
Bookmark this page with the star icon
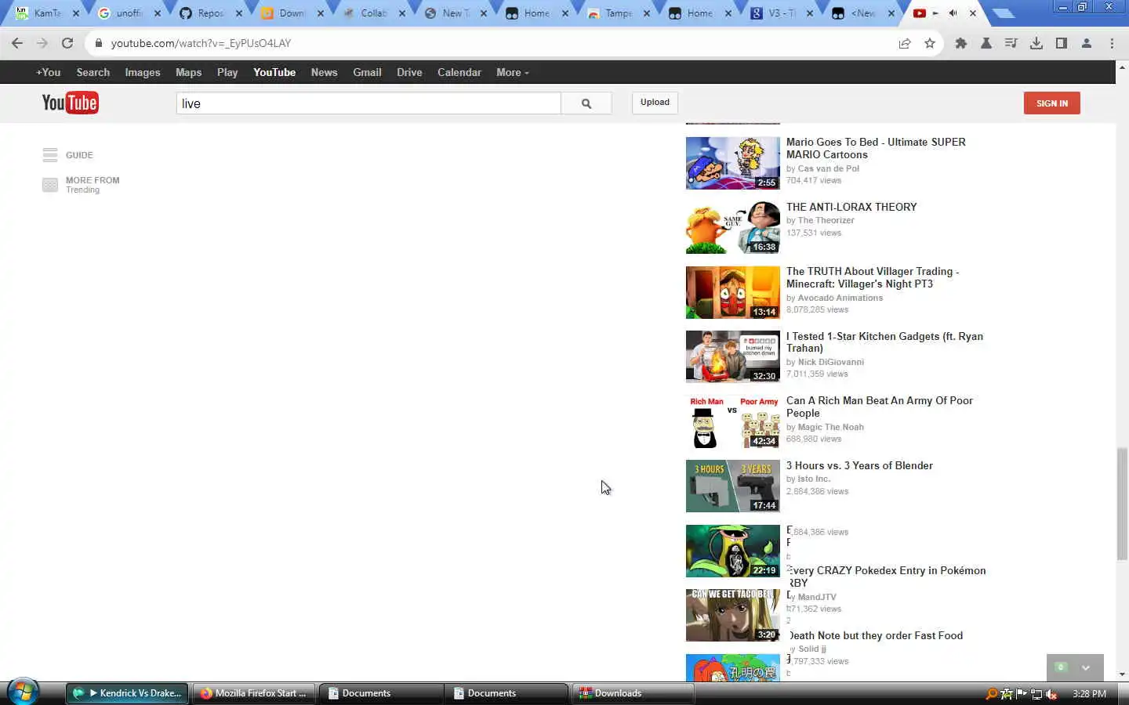coord(930,43)
